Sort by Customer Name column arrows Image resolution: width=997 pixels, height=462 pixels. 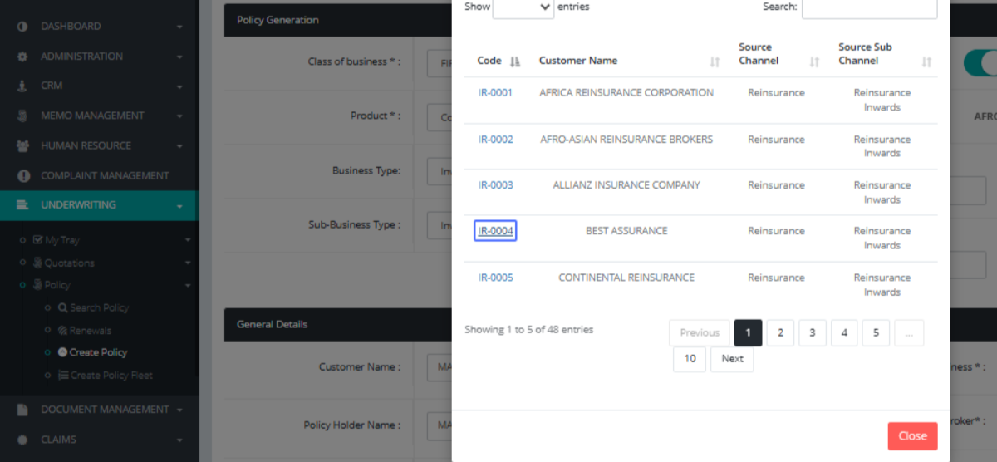(715, 61)
